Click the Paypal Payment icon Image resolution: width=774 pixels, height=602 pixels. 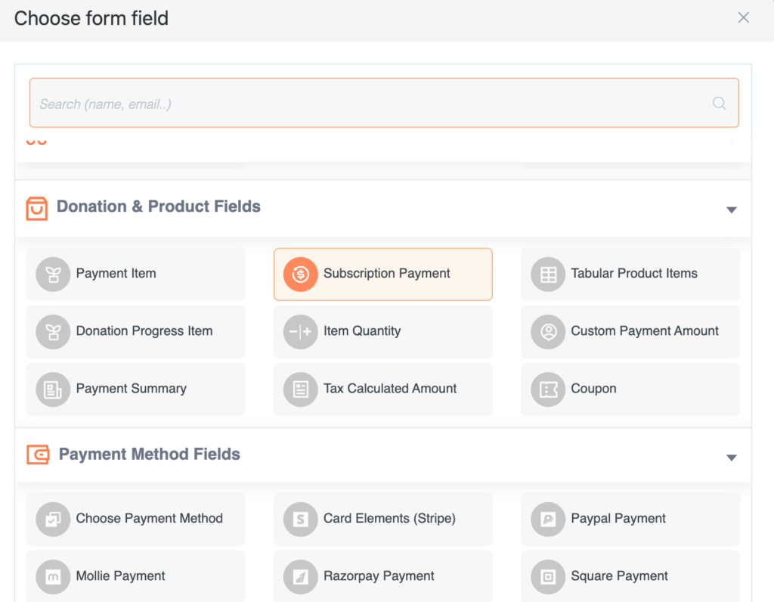548,519
